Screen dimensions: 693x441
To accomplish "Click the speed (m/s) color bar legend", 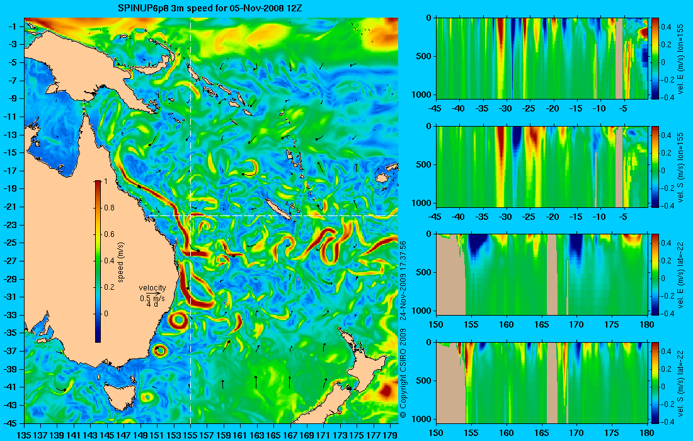I will (x=98, y=261).
